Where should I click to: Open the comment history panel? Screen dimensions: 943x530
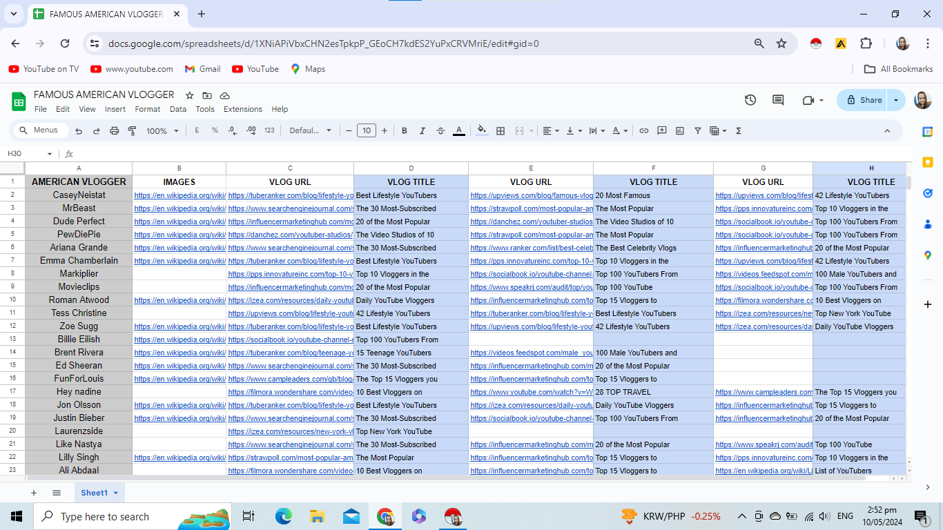click(x=778, y=100)
